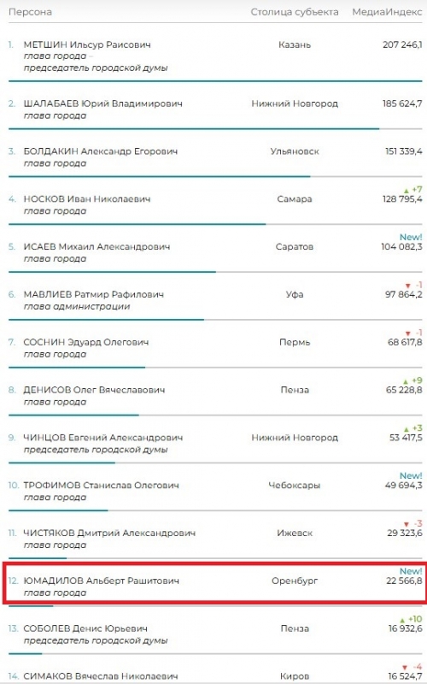
Task: Select ЧИНЦОВ Евгений Александрович name
Action: click(102, 438)
